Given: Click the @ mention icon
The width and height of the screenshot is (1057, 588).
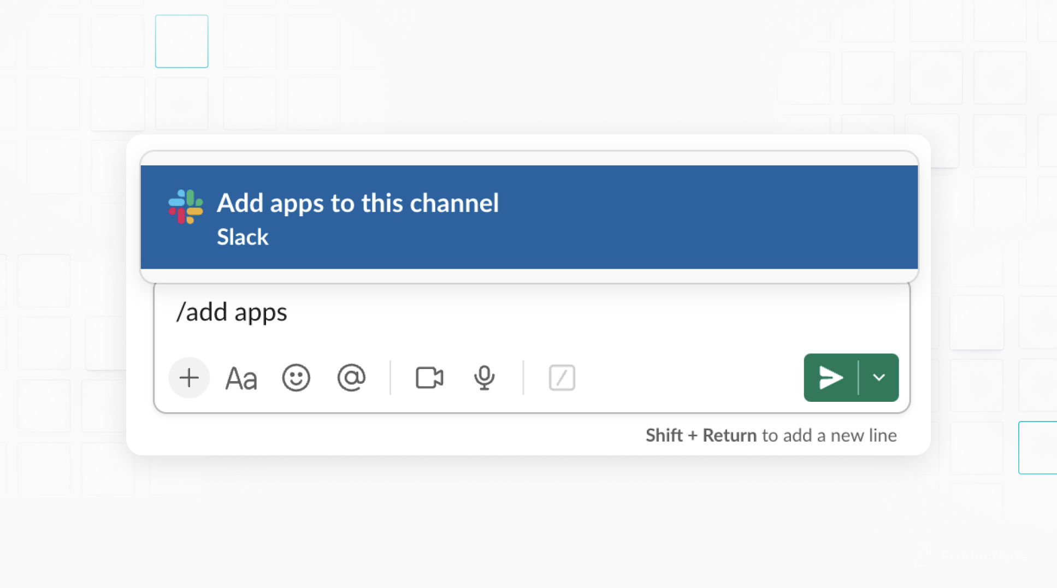Looking at the screenshot, I should point(351,378).
